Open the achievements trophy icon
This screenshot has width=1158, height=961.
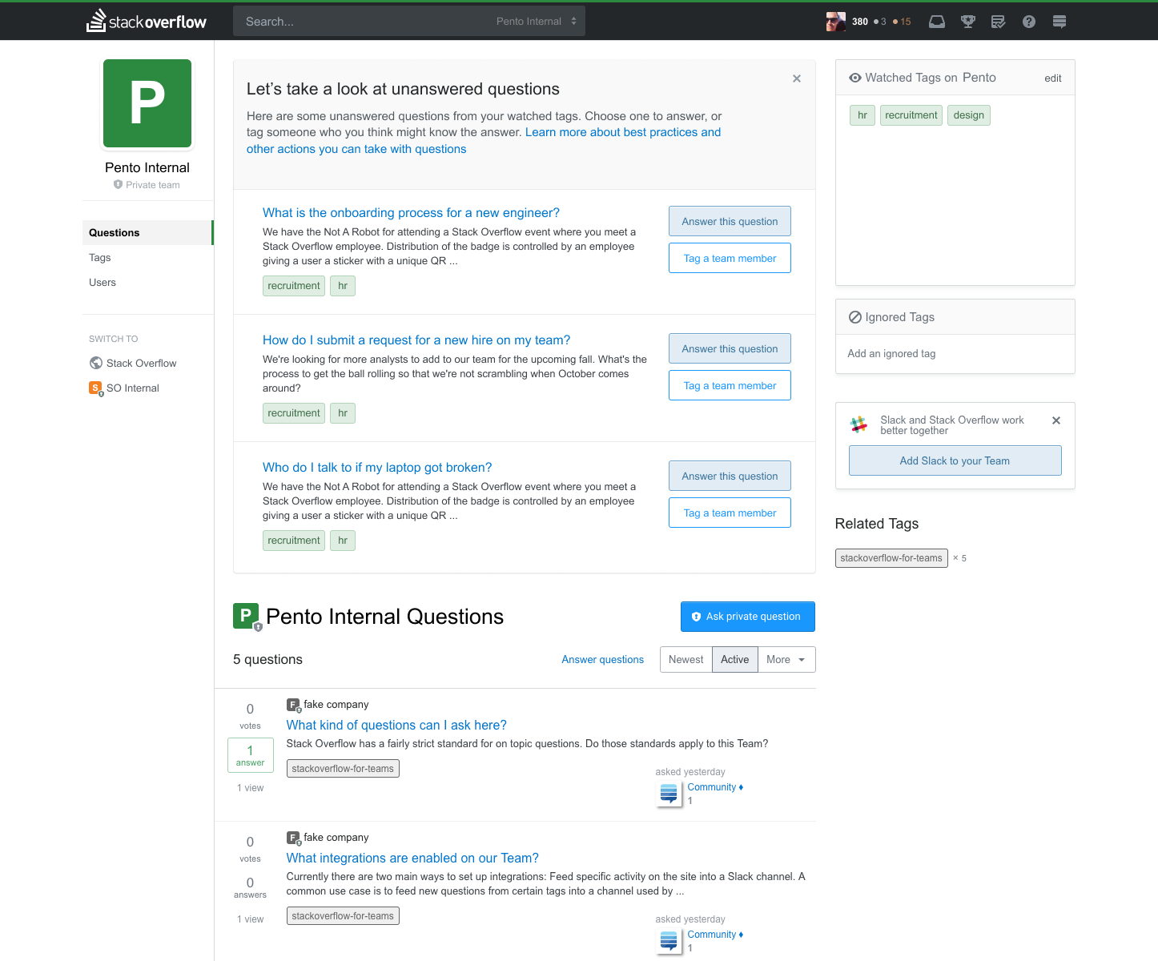[x=967, y=22]
